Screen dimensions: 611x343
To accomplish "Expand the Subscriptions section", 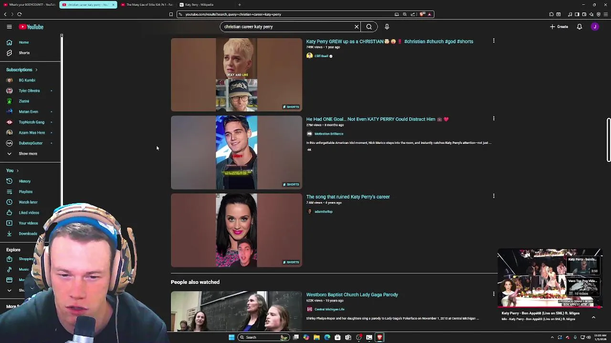I will 22,70.
